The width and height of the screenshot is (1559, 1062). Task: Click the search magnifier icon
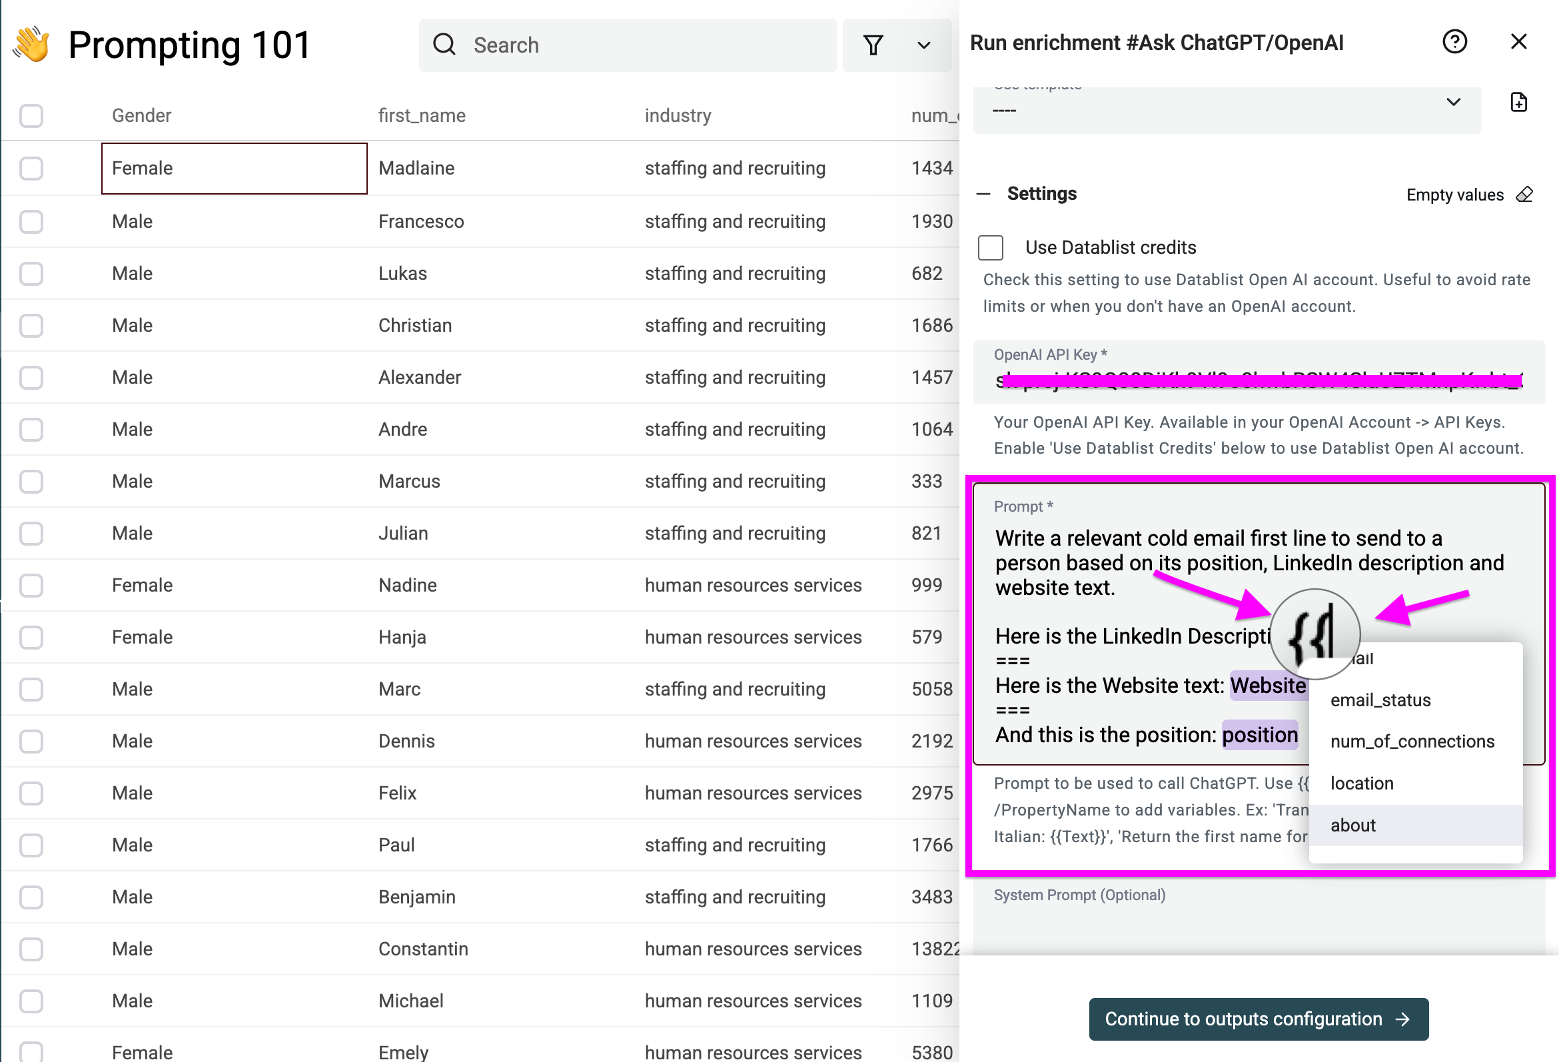click(x=444, y=44)
